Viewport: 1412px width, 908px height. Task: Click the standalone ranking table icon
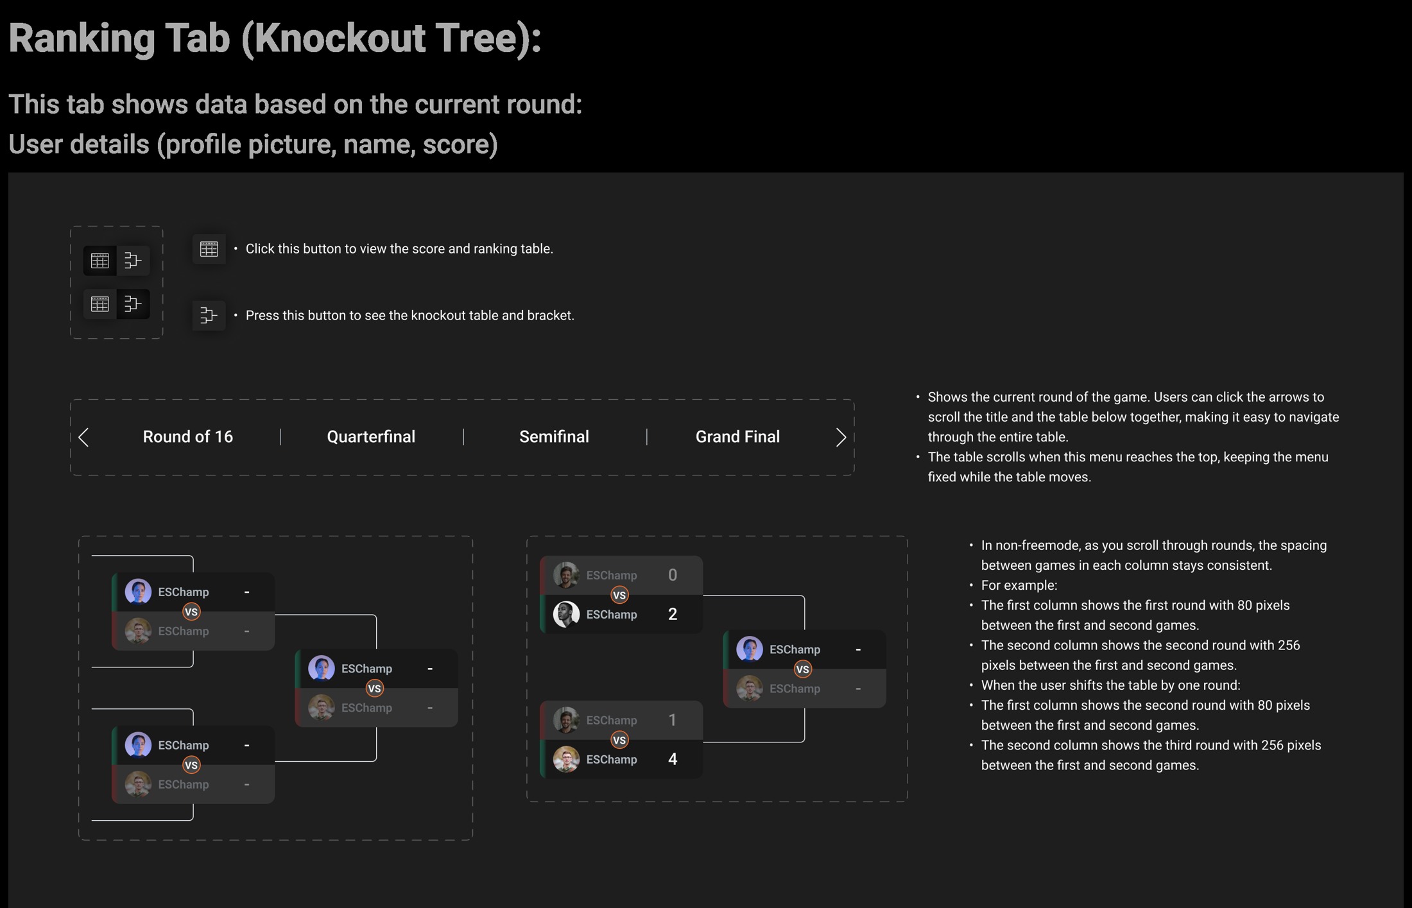(x=209, y=249)
